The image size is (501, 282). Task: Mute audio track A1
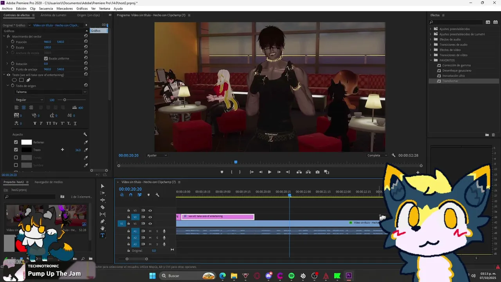tap(150, 231)
